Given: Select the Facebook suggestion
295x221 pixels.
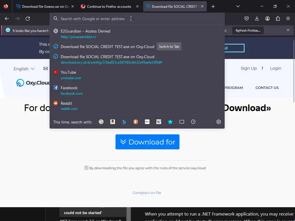Looking at the screenshot, I should pyautogui.click(x=137, y=90).
